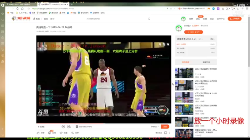
Task: Click the purple extension icon in toolbar
Action: [218, 9]
